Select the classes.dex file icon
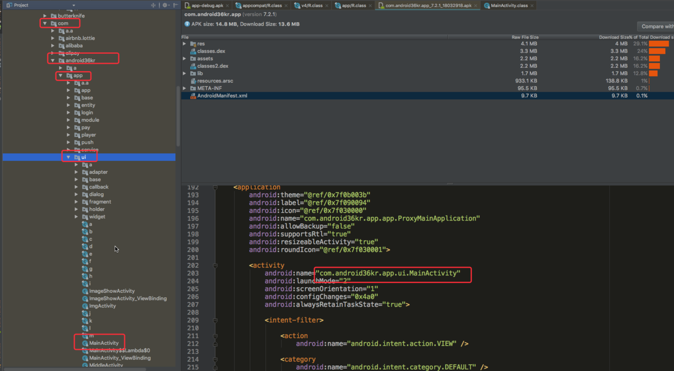Screen dimensions: 674x371 tap(193, 51)
